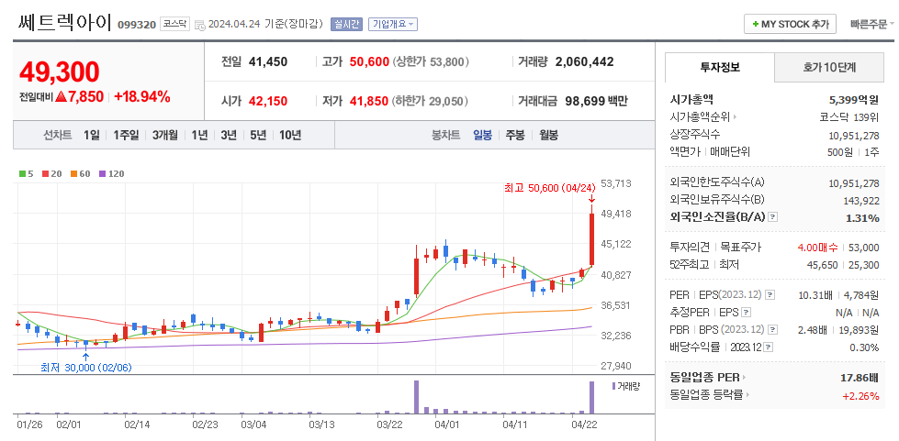Open the 동일업종 PER link
Image resolution: width=899 pixels, height=441 pixels.
click(704, 378)
